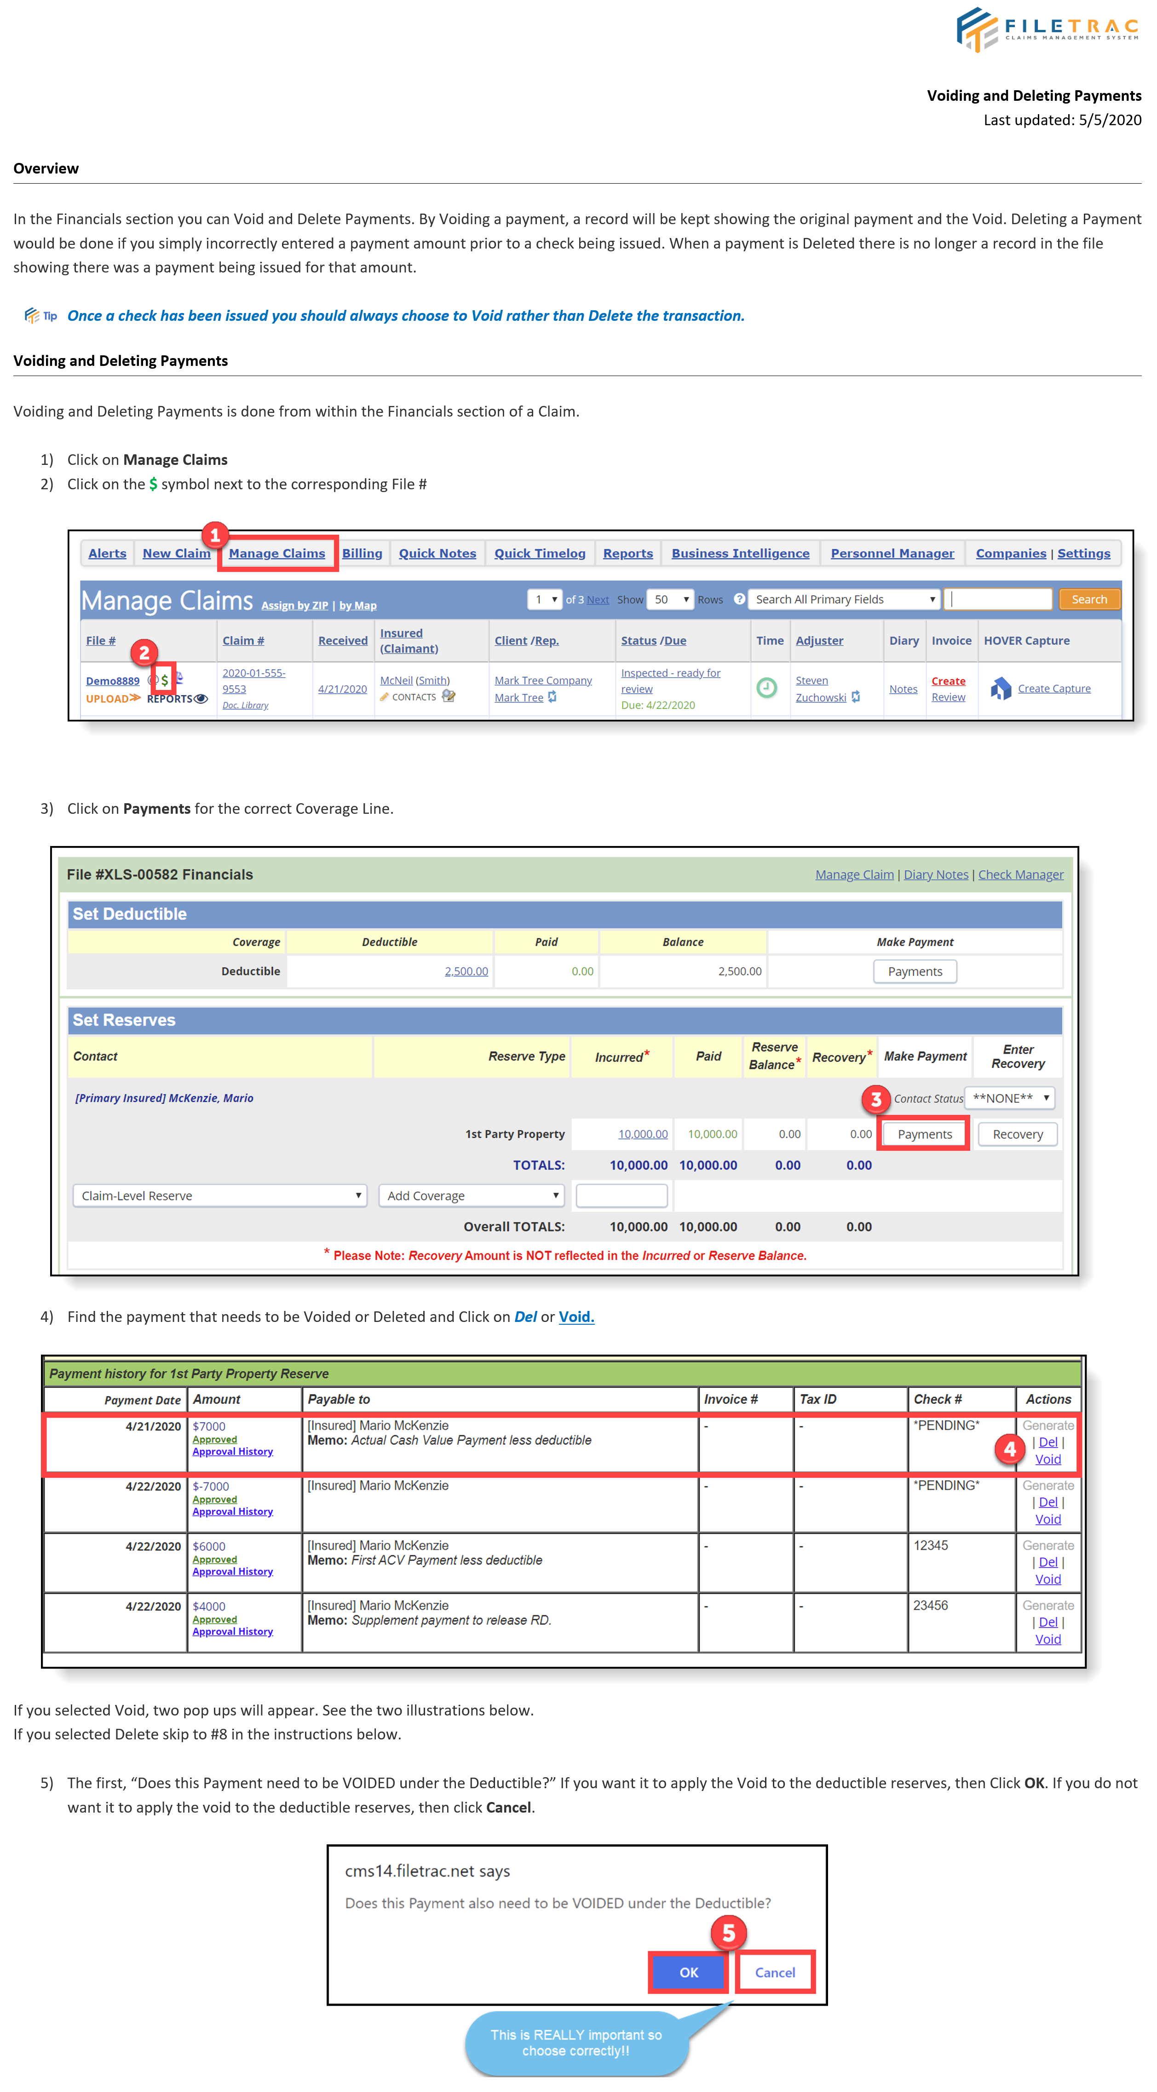This screenshot has width=1157, height=2092.
Task: Open the Business Intelligence tab
Action: [x=740, y=553]
